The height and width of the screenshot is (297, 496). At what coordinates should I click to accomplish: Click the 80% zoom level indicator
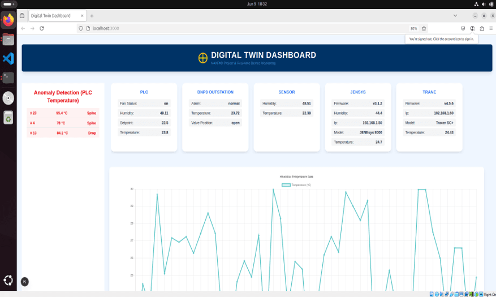tap(414, 28)
